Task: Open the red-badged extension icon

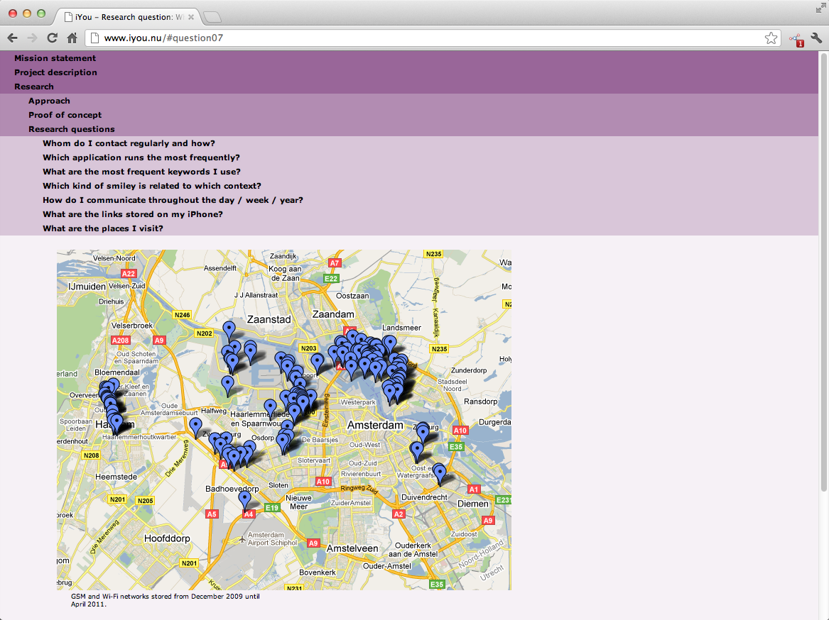Action: (796, 39)
